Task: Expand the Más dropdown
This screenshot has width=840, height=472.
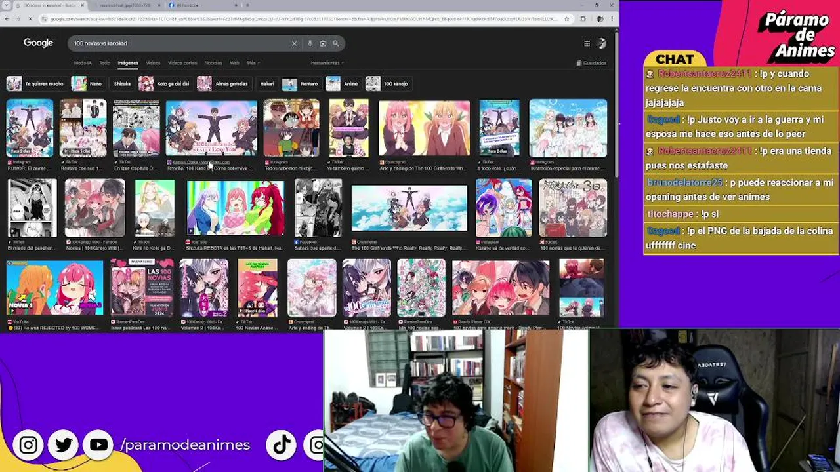Action: 253,63
